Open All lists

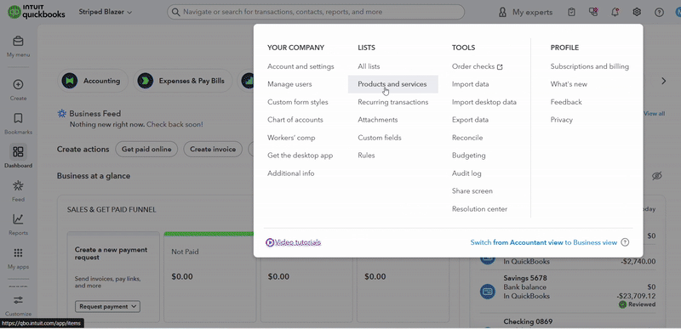[369, 66]
